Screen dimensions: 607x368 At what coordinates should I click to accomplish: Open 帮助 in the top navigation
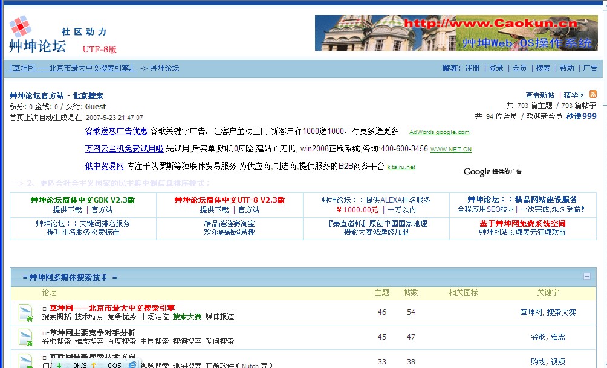pos(566,68)
